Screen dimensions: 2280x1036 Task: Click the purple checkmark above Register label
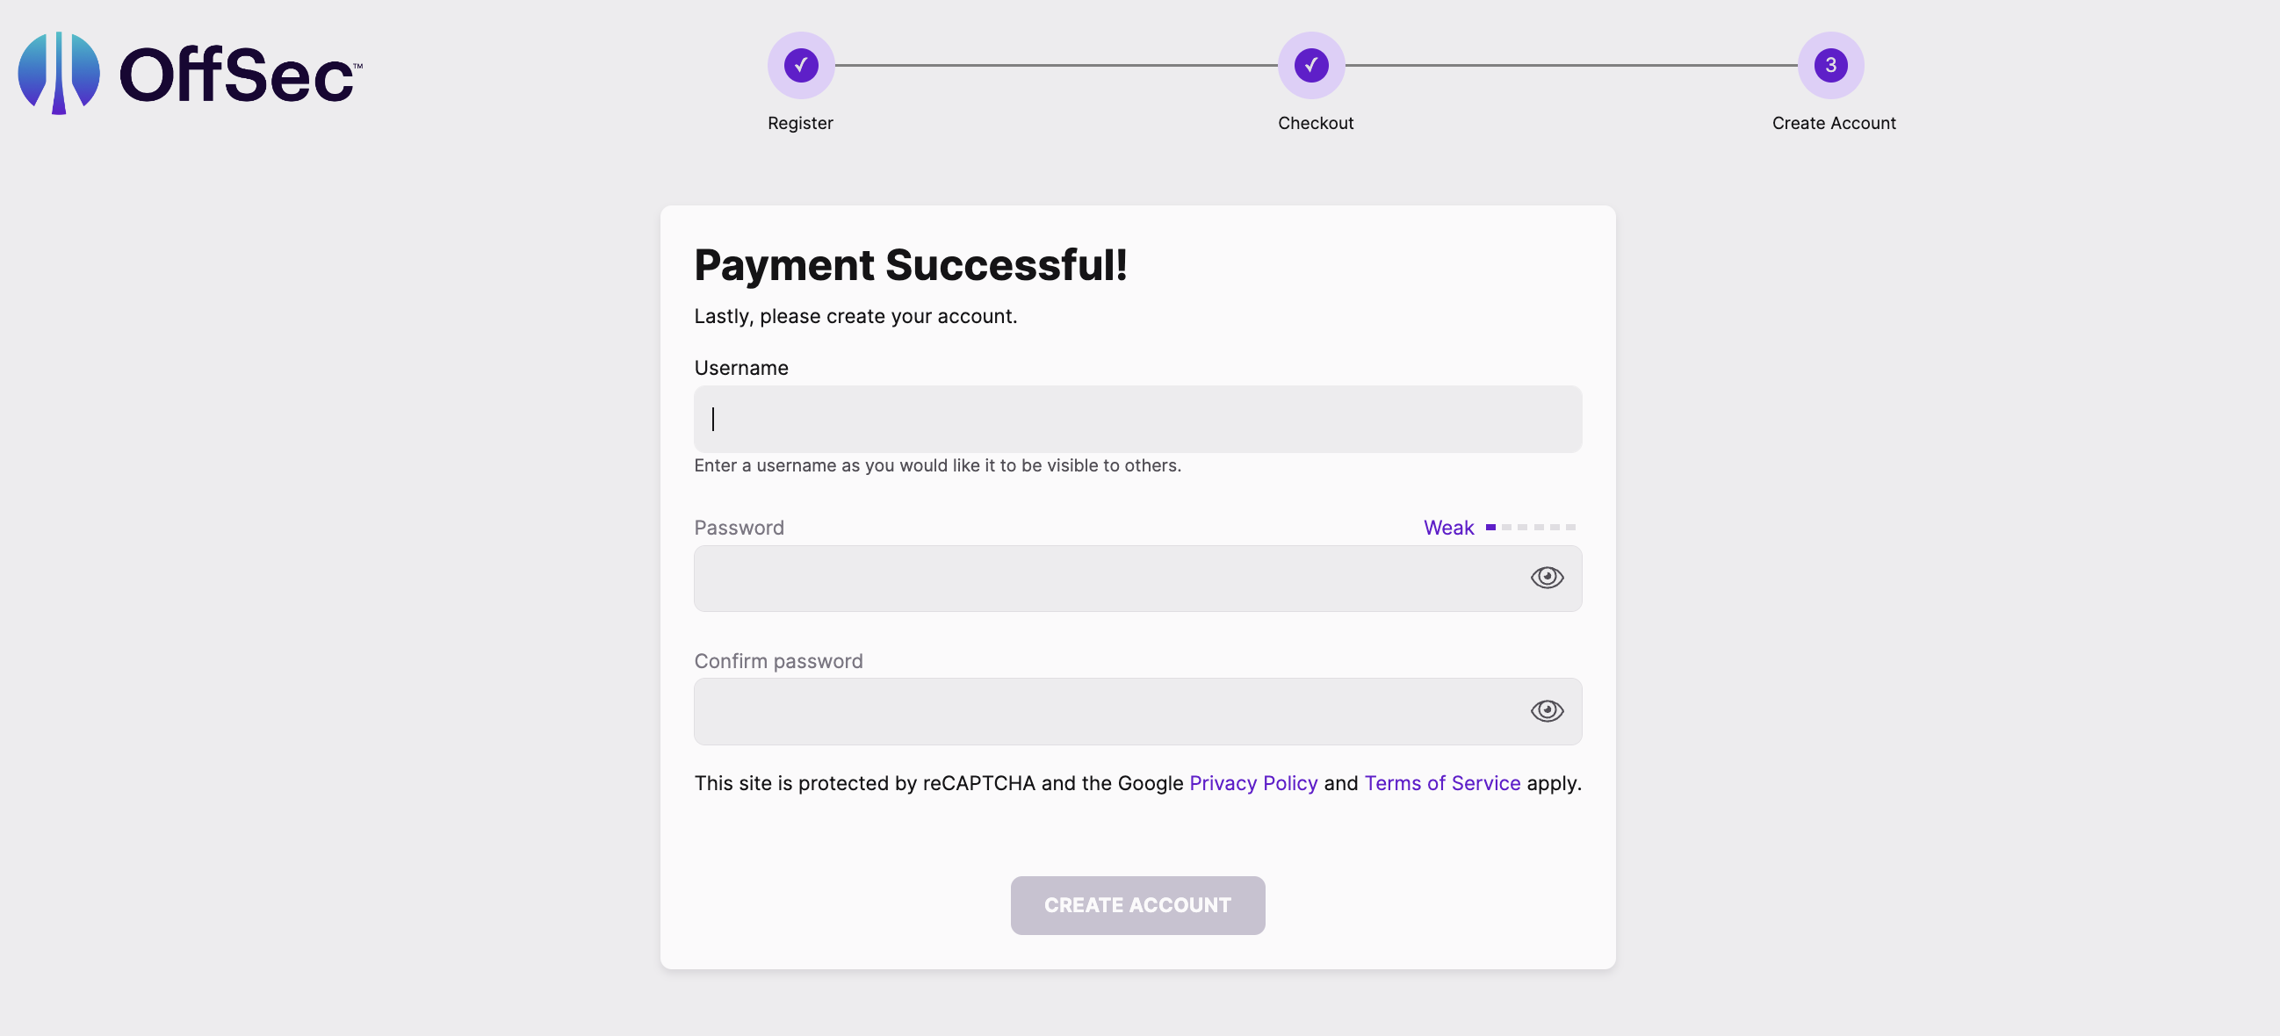click(x=800, y=65)
